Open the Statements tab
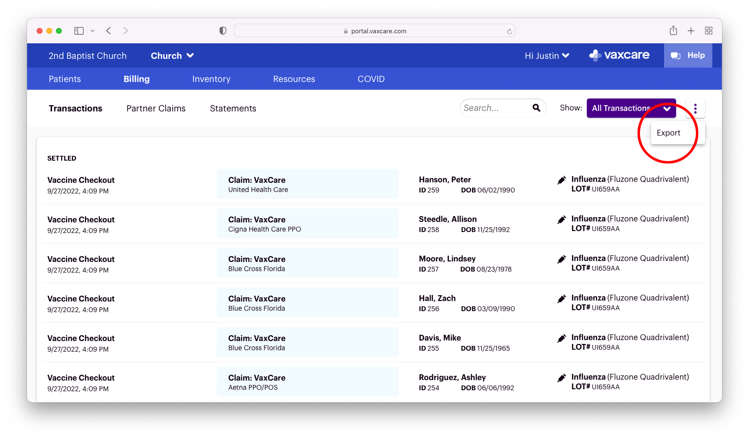 [233, 109]
